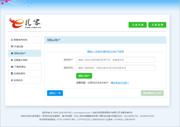Click the checkmark icon beside 安装成功
180x127 pixels.
coord(12,80)
